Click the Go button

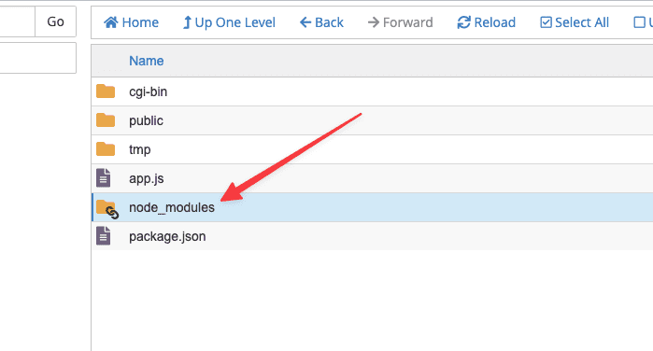click(x=55, y=21)
